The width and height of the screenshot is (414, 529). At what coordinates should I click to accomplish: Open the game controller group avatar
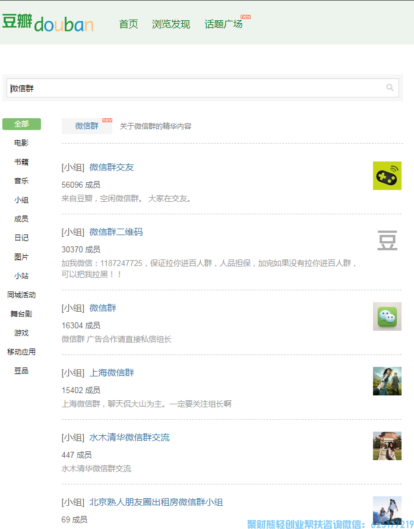point(387,175)
